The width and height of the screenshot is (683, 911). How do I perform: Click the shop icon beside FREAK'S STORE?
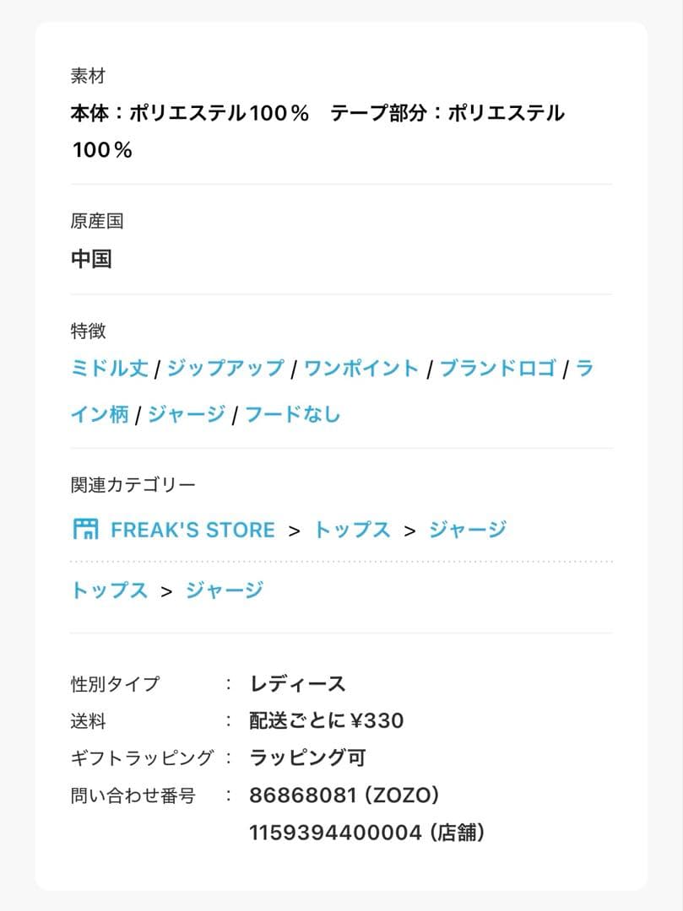pos(86,529)
